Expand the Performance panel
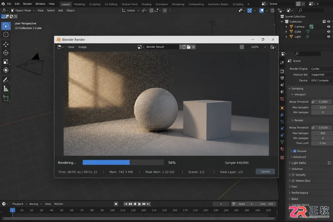The width and height of the screenshot is (333, 222). pyautogui.click(x=300, y=193)
